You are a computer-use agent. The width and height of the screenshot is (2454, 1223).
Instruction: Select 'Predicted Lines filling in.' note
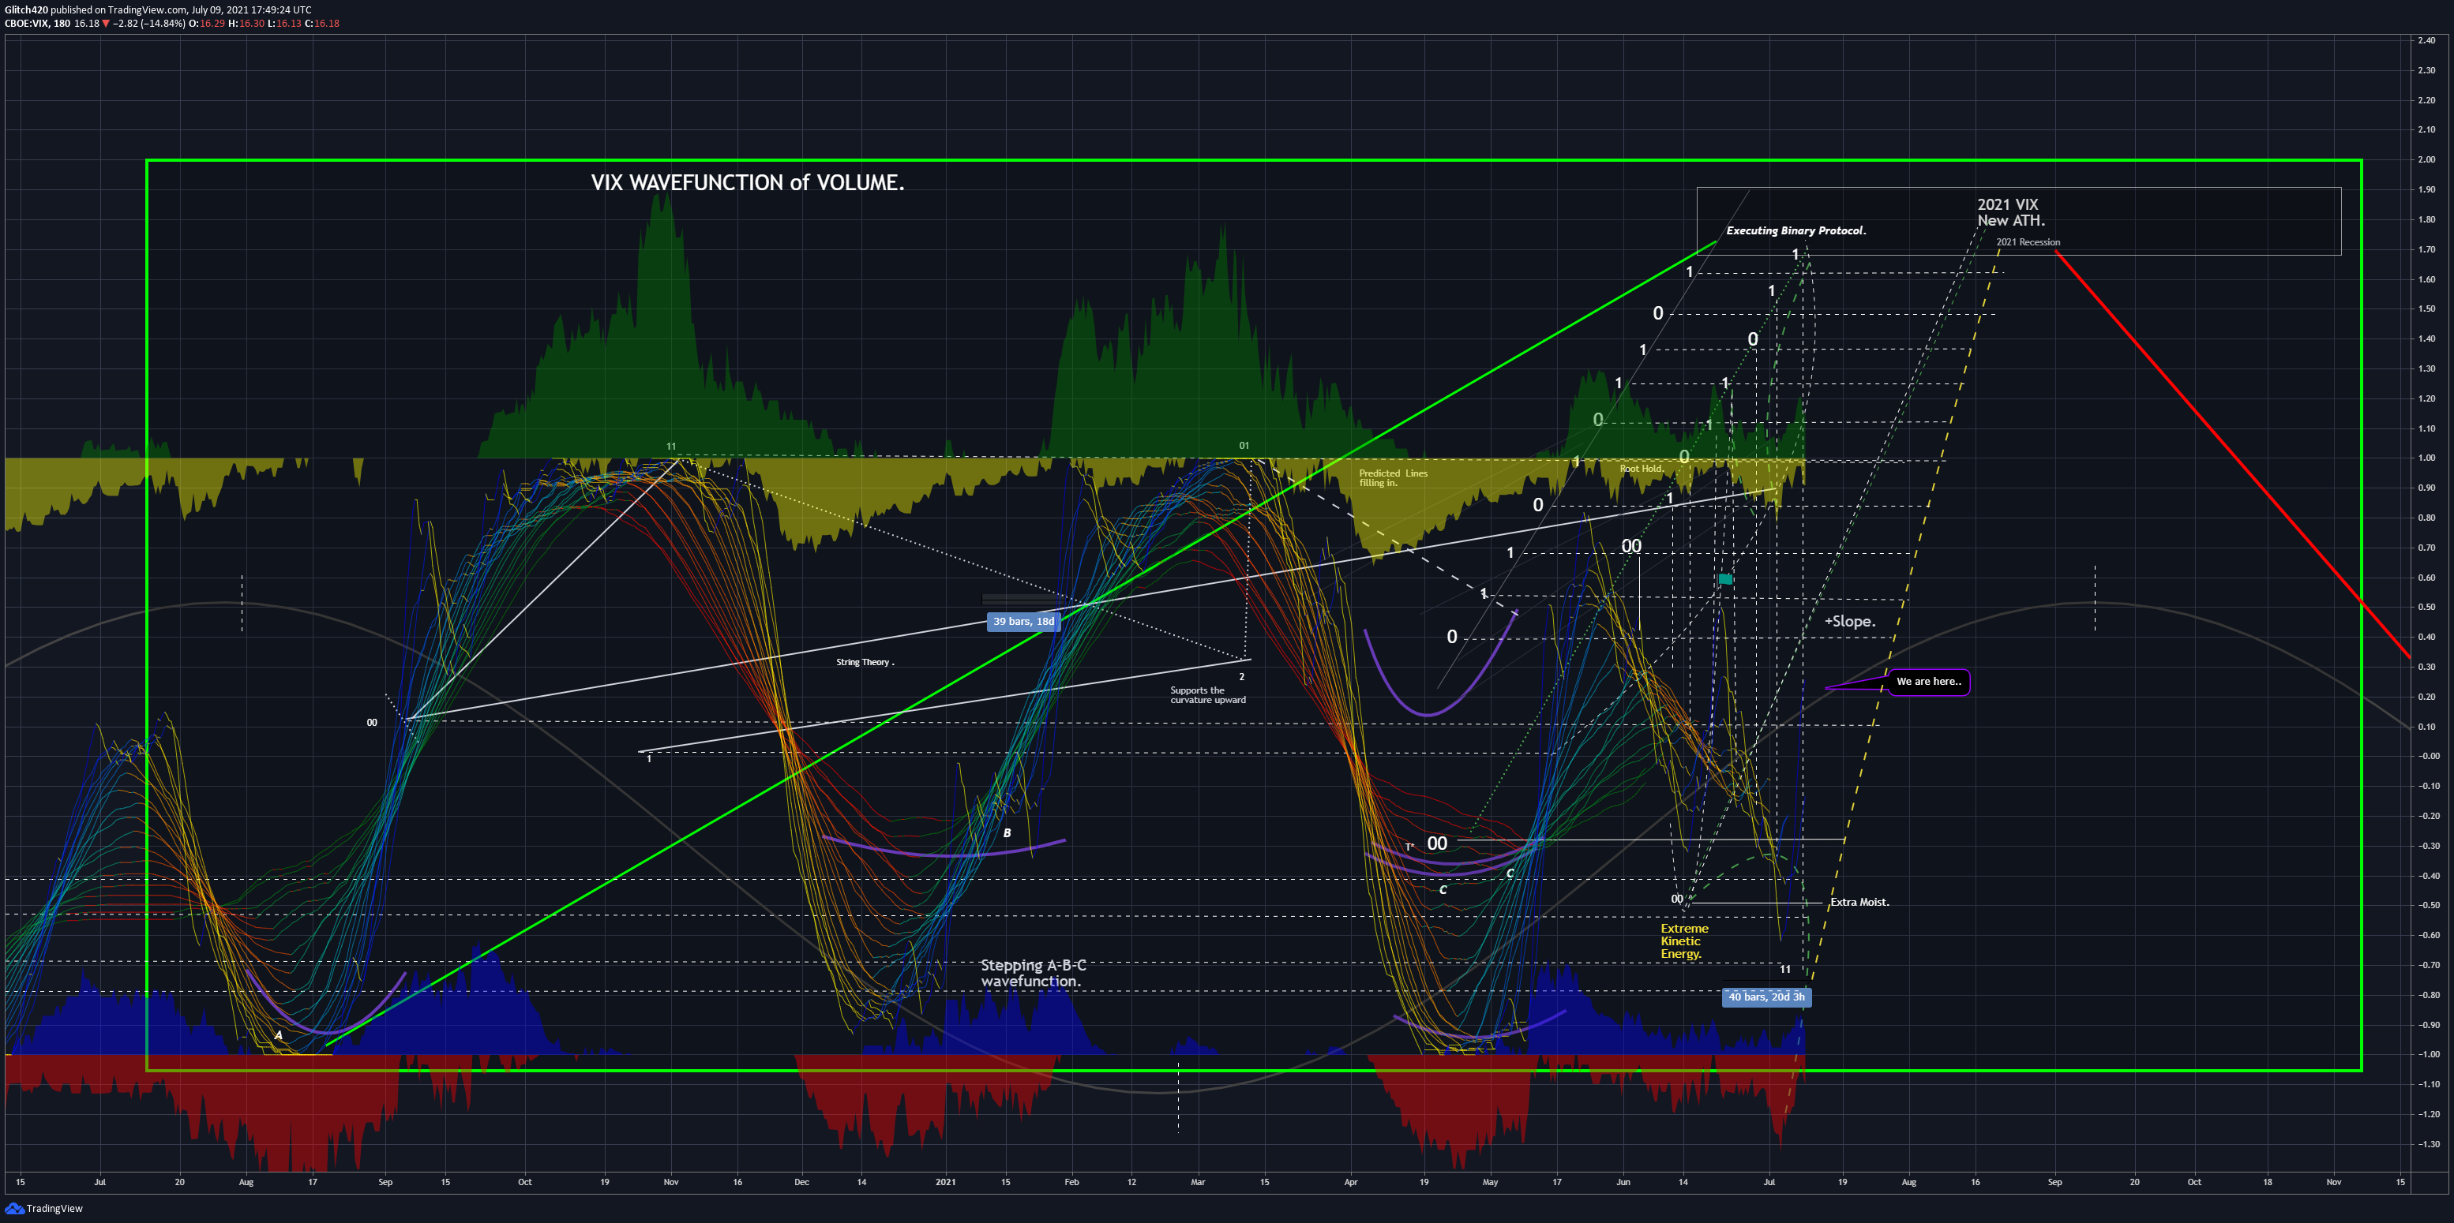(1393, 478)
